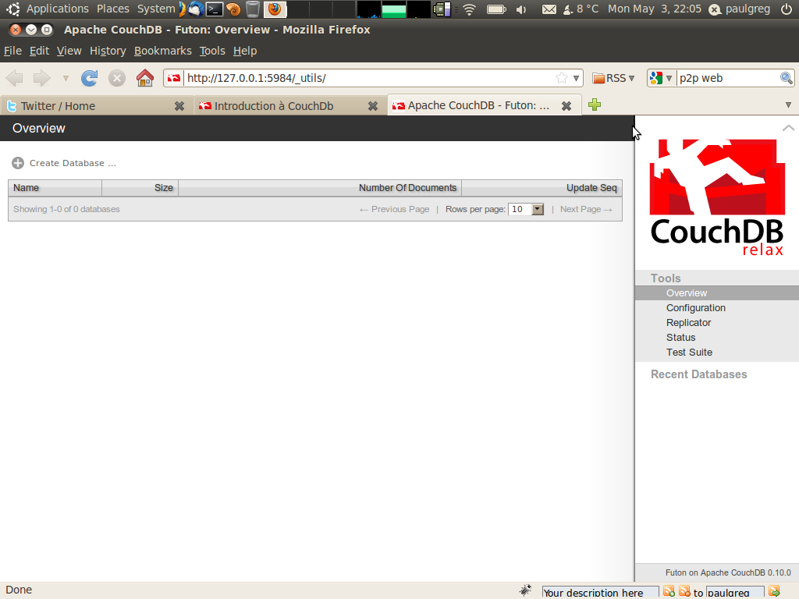Click the Previous Page link

pos(394,209)
